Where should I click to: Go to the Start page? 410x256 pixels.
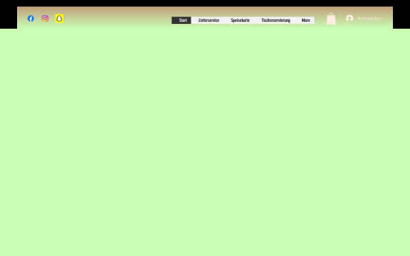point(182,20)
